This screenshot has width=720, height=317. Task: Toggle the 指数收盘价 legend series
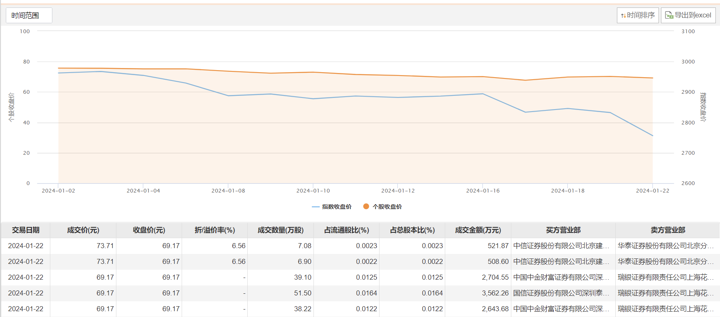coord(332,207)
